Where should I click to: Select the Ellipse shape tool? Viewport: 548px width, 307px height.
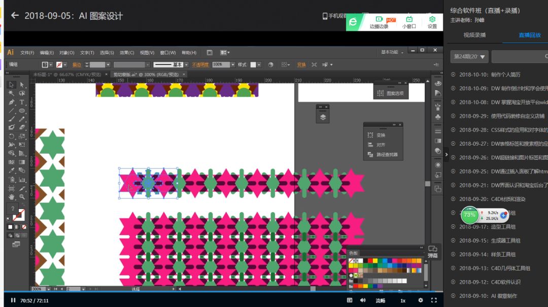(x=22, y=111)
